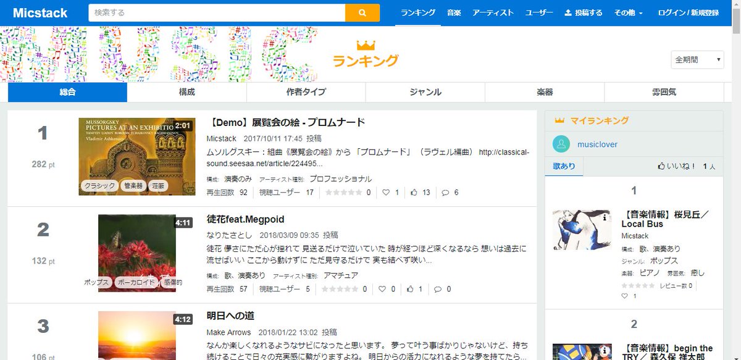
Task: Click star rating on 徒花feat.Megpoid row
Action: pyautogui.click(x=340, y=289)
